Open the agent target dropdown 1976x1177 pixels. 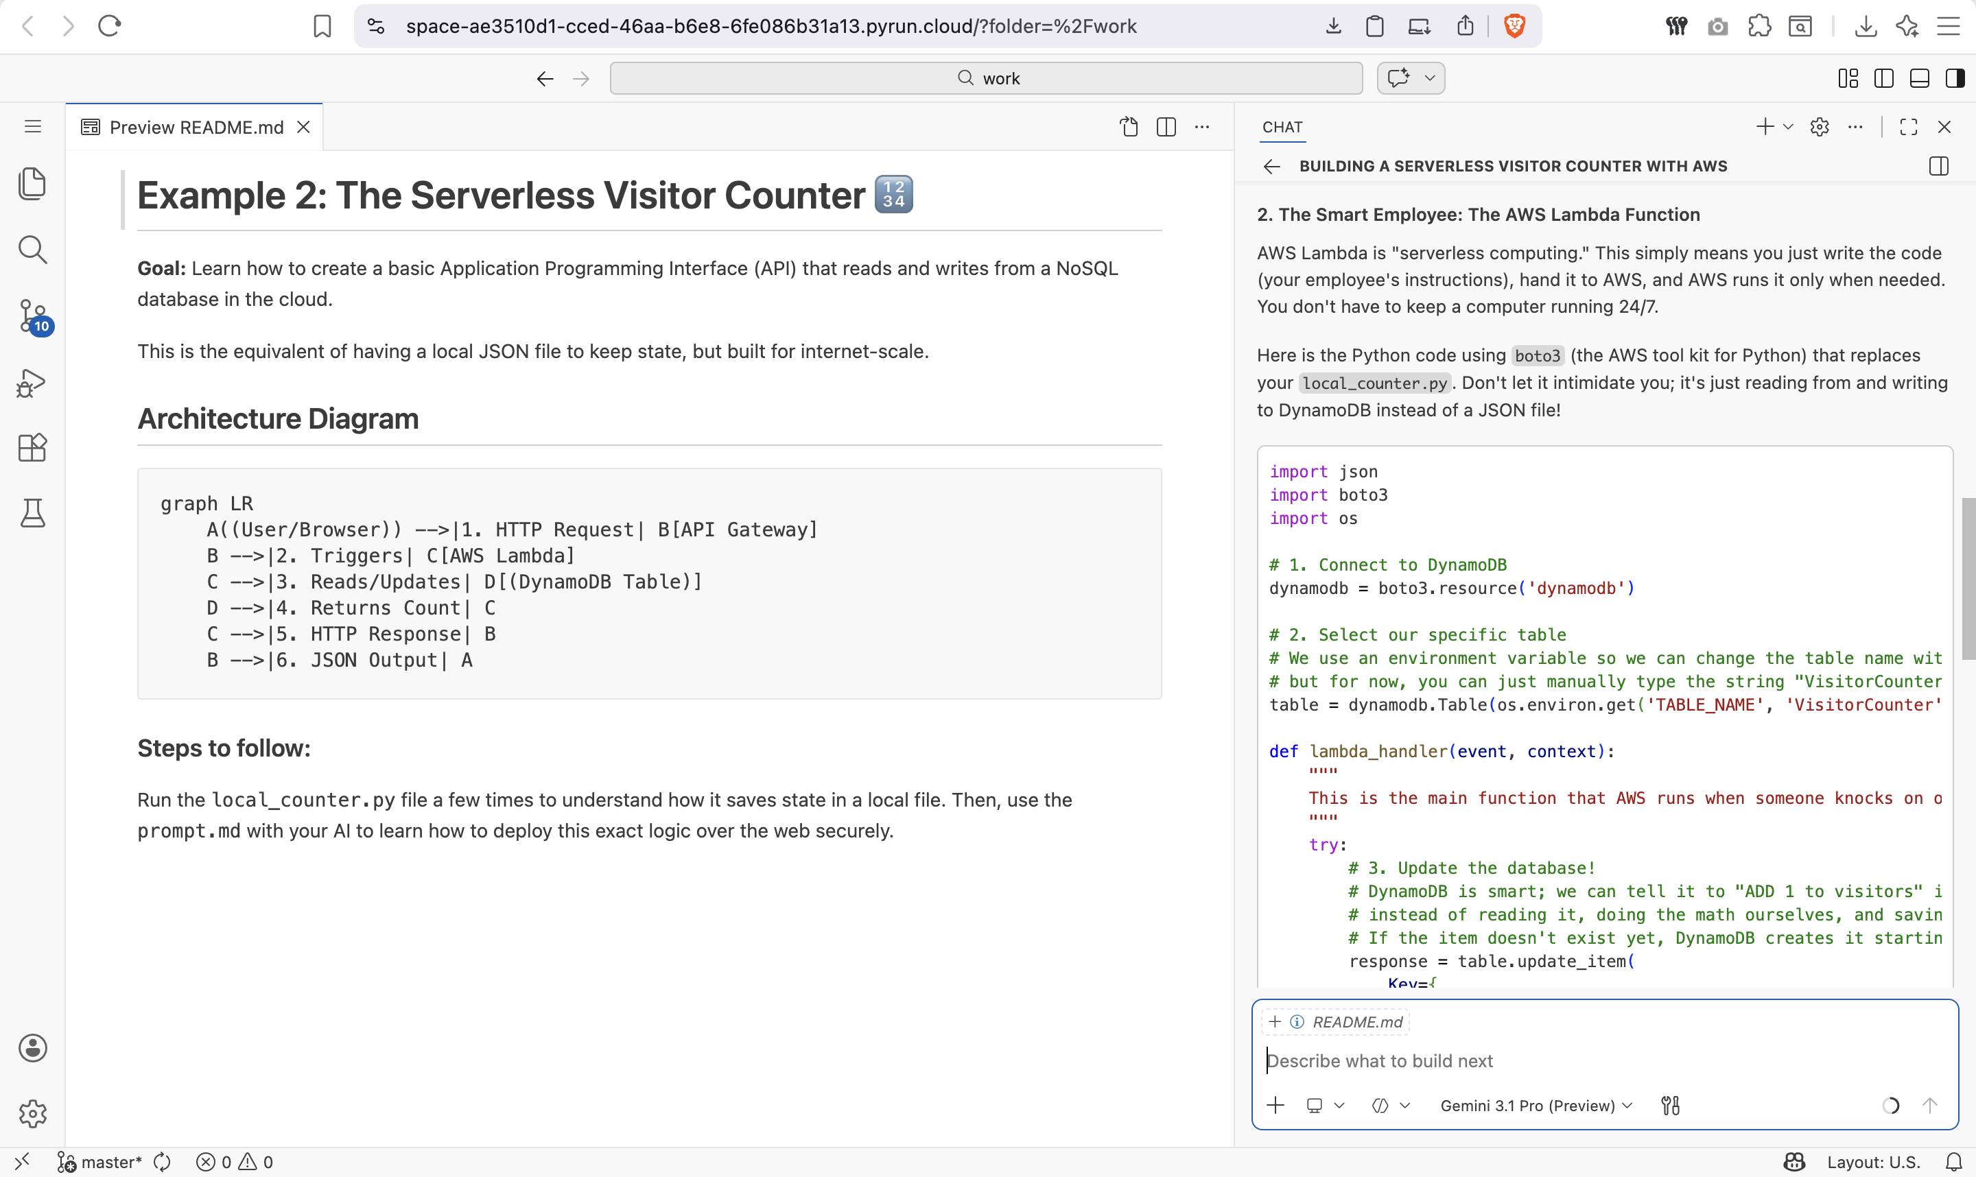tap(1326, 1105)
